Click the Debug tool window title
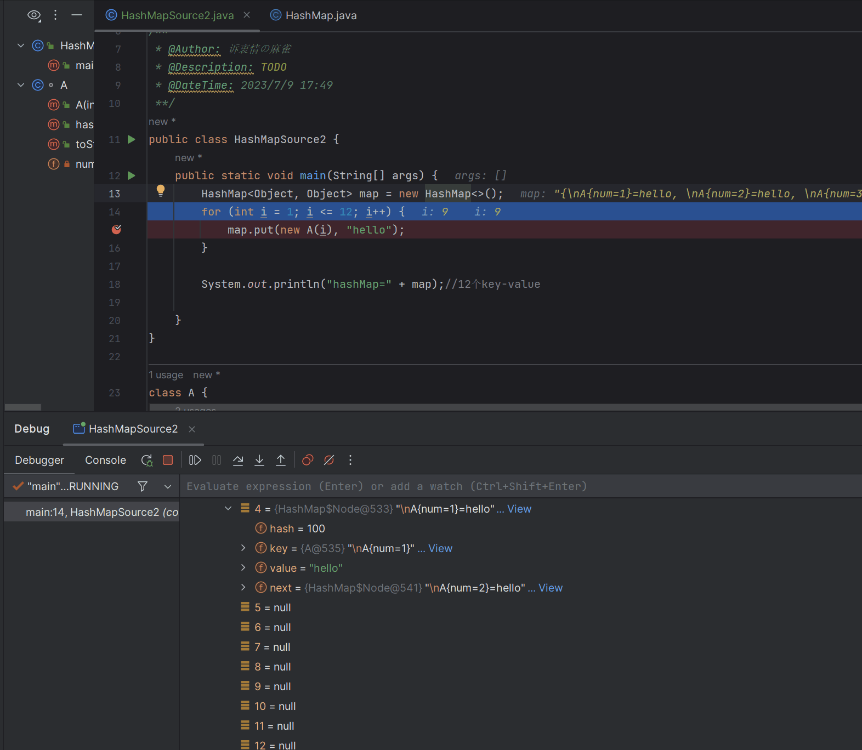This screenshot has width=862, height=750. [x=32, y=429]
